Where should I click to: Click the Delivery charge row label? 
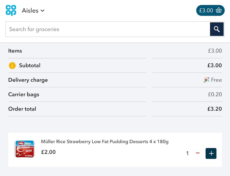[x=28, y=80]
